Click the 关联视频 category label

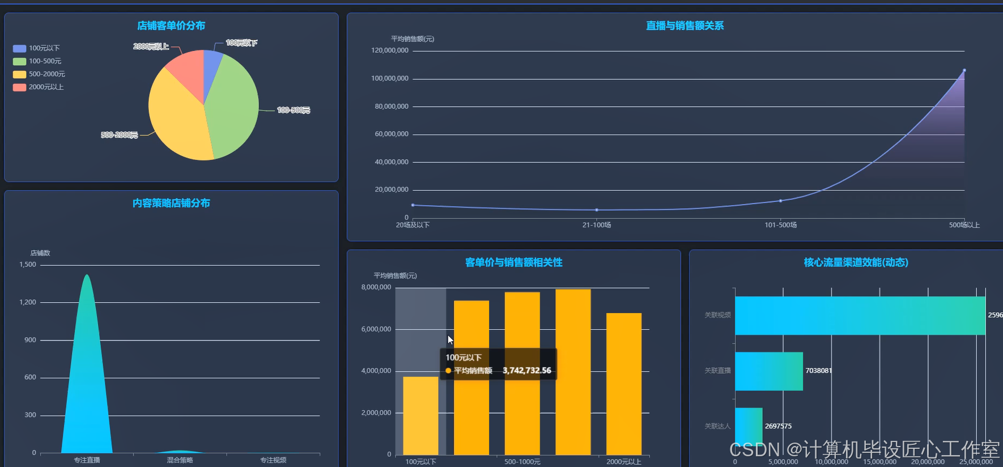(x=717, y=315)
